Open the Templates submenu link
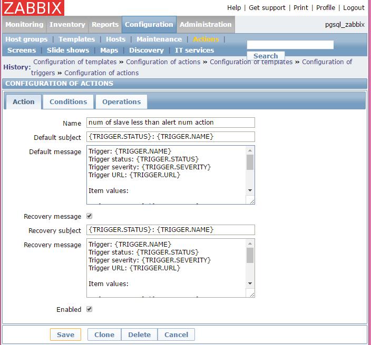This screenshot has height=345, width=371. coord(76,39)
